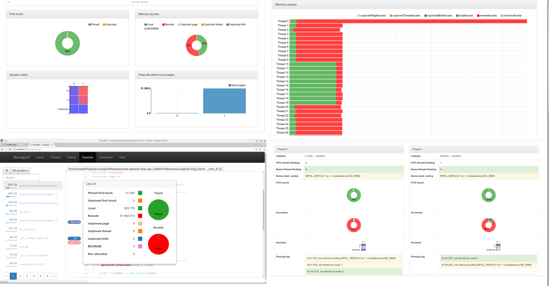Toggle unpinnedPageAccess in thread chart legend
549x286 pixels.
(371, 15)
